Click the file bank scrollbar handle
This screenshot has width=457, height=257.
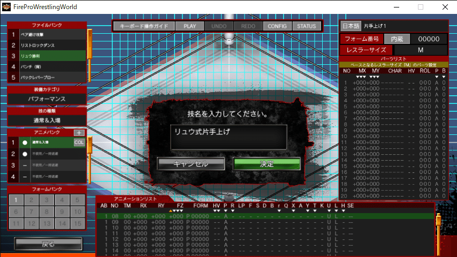click(89, 44)
